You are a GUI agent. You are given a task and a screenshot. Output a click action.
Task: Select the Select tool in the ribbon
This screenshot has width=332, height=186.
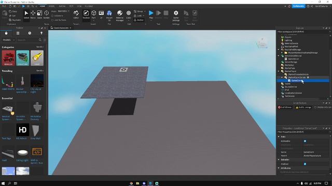point(26,15)
